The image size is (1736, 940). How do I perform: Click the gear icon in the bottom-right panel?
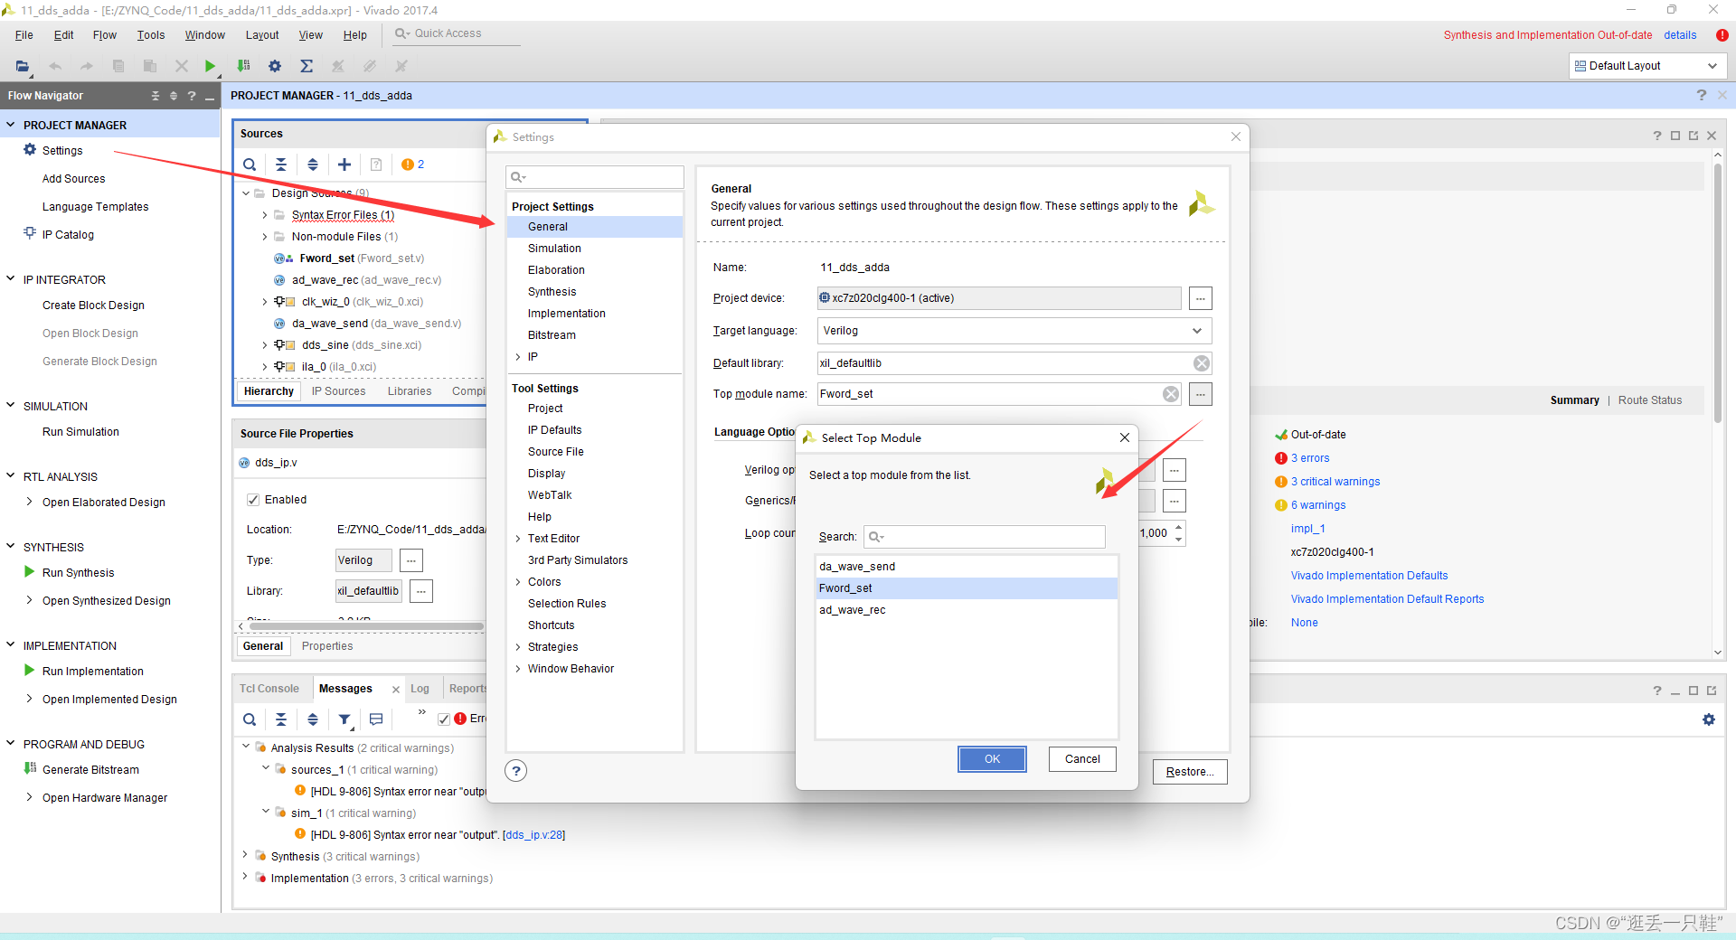pos(1709,719)
